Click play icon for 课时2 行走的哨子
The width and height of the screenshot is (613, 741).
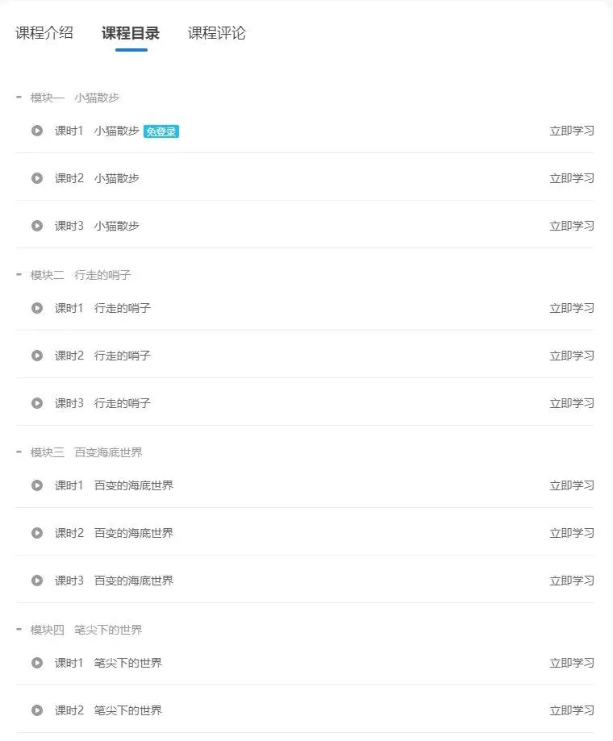[37, 356]
